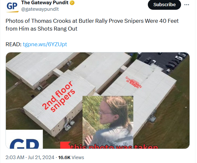
Task: Click the red '2nd floor snipers' label
Action: point(58,96)
